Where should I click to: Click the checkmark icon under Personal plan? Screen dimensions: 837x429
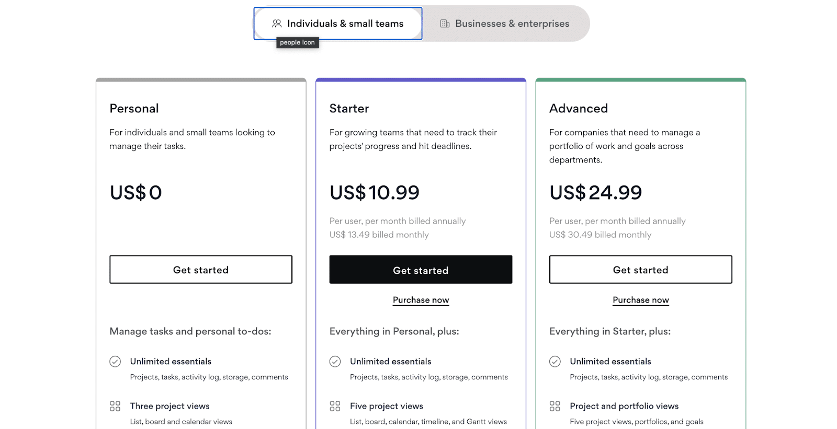(115, 362)
